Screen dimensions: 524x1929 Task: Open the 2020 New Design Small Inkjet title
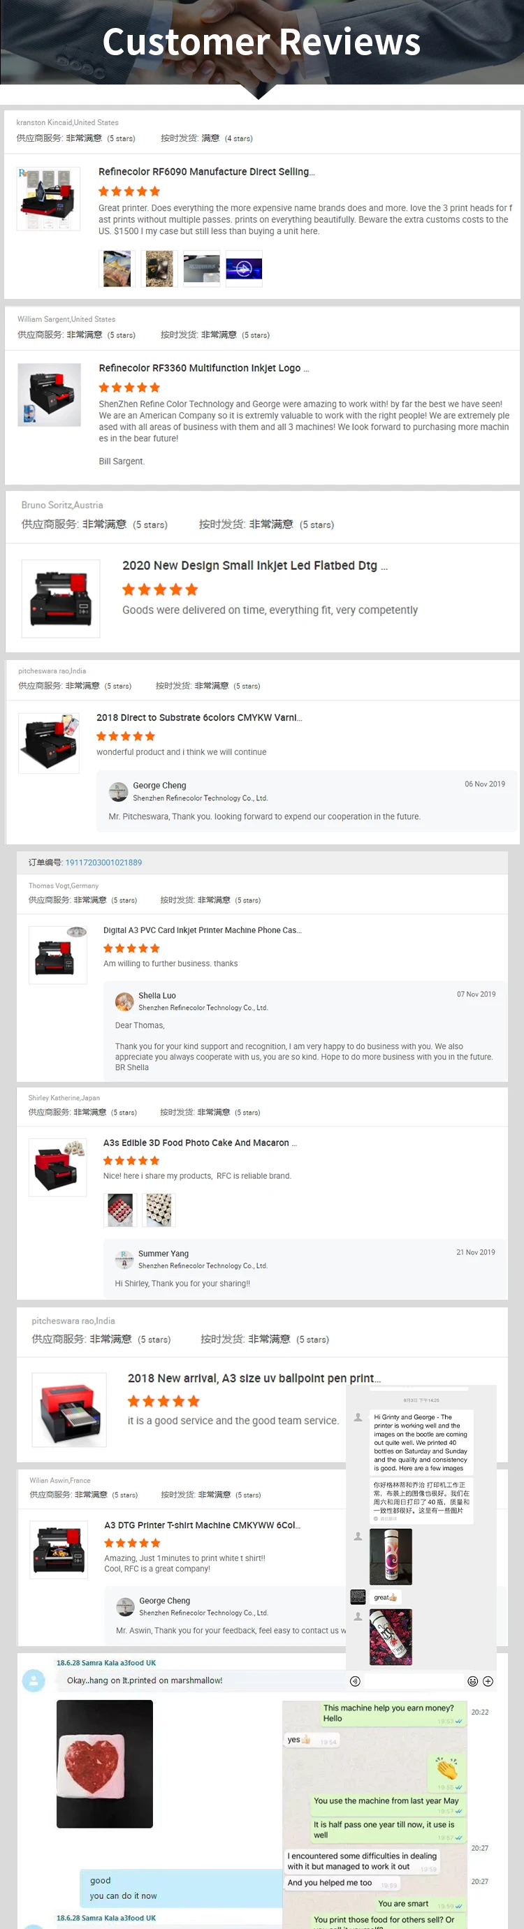(x=255, y=566)
